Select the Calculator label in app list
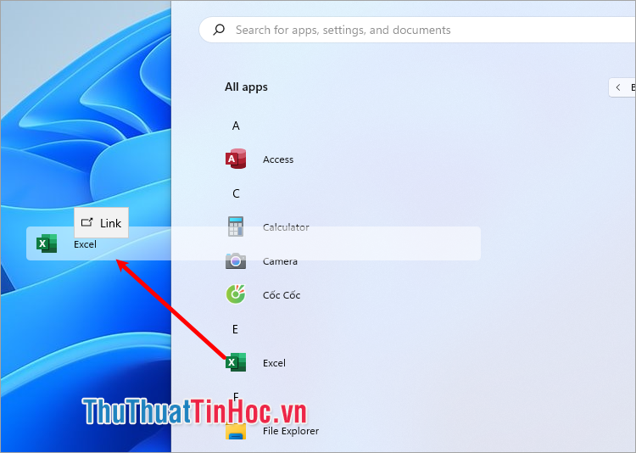 click(x=286, y=227)
